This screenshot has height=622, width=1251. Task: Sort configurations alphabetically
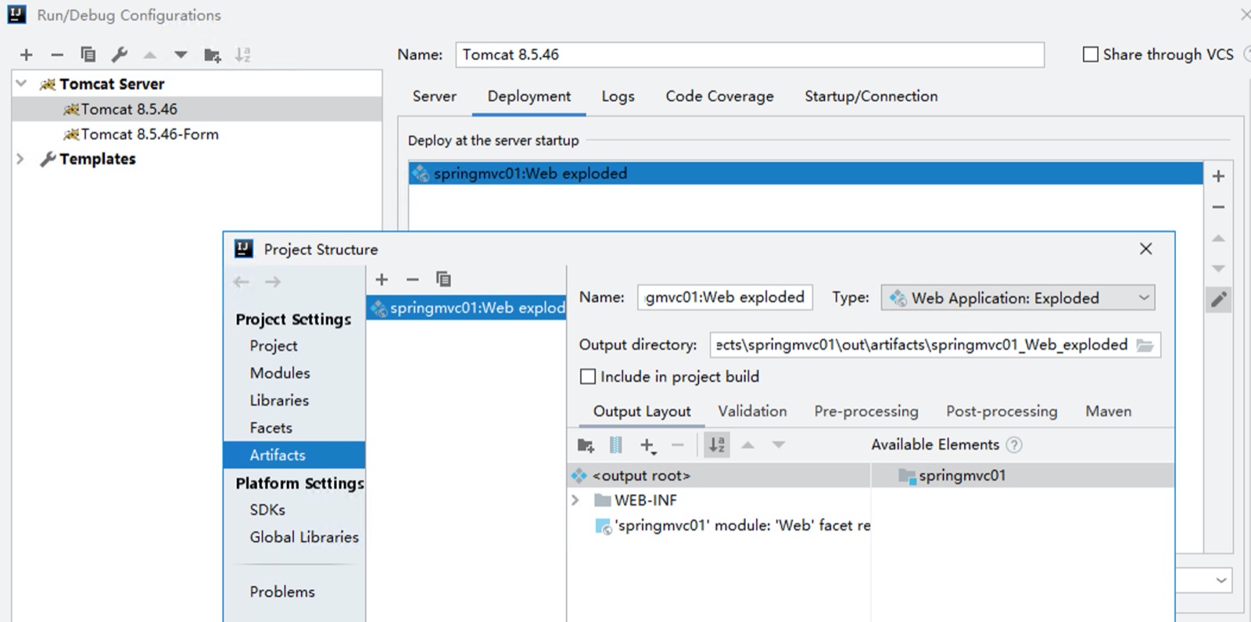[x=243, y=55]
